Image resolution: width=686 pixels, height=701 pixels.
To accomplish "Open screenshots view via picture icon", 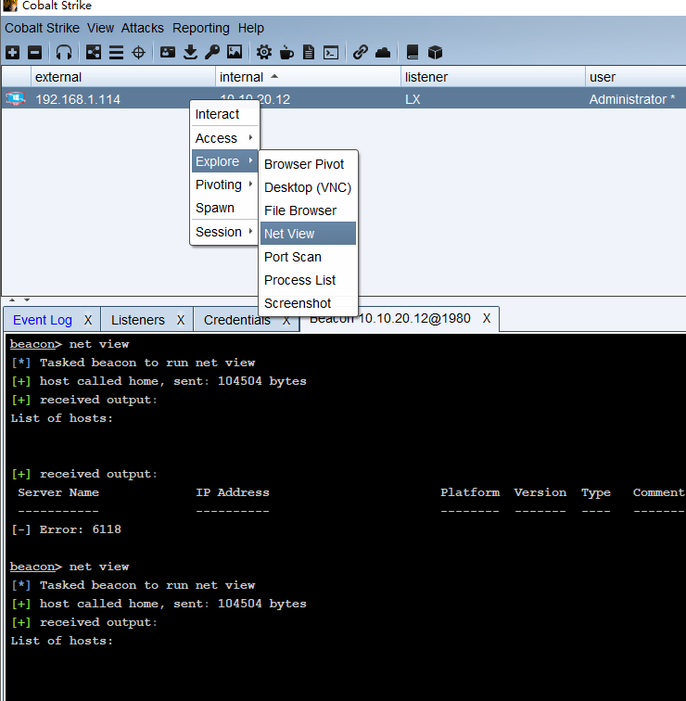I will pos(235,52).
